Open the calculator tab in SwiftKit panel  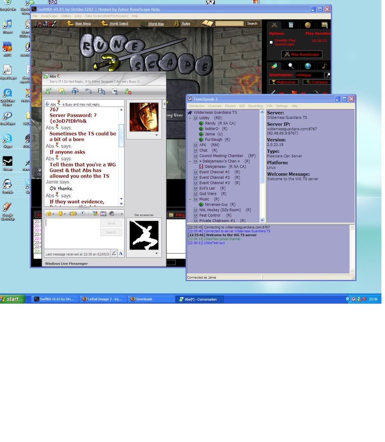[291, 25]
